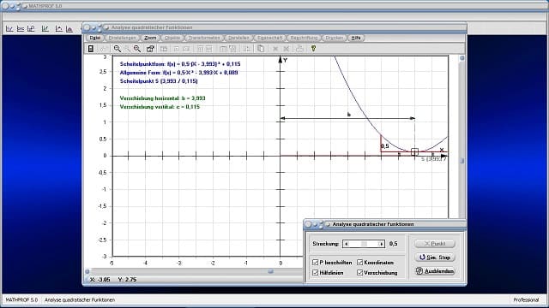Click the lock/properties icon after the magnifiers

click(x=150, y=49)
